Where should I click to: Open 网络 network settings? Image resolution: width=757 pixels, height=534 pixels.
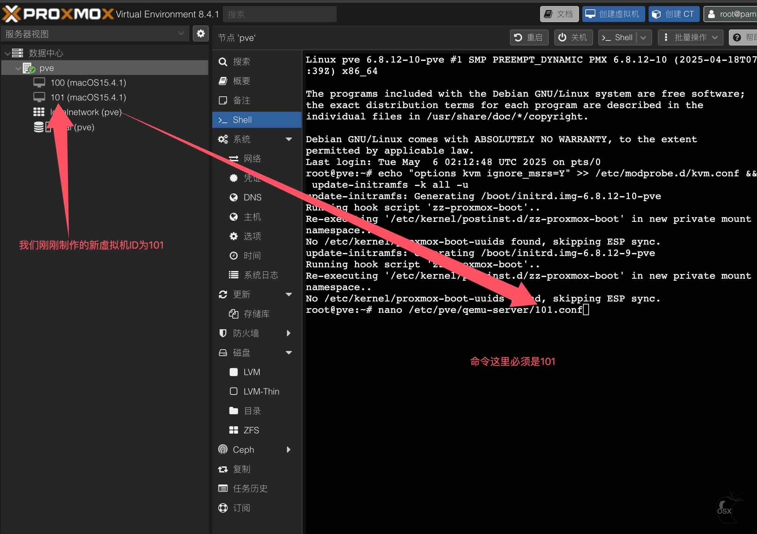(257, 159)
